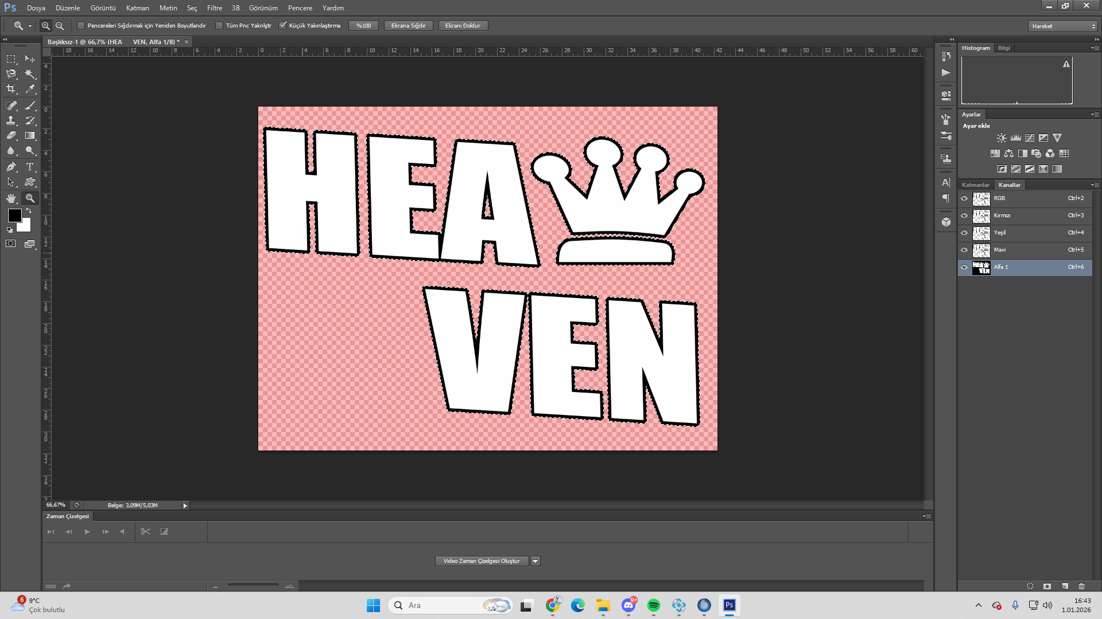Click the Ekrana Sığdır button
1102x619 pixels.
tap(408, 26)
